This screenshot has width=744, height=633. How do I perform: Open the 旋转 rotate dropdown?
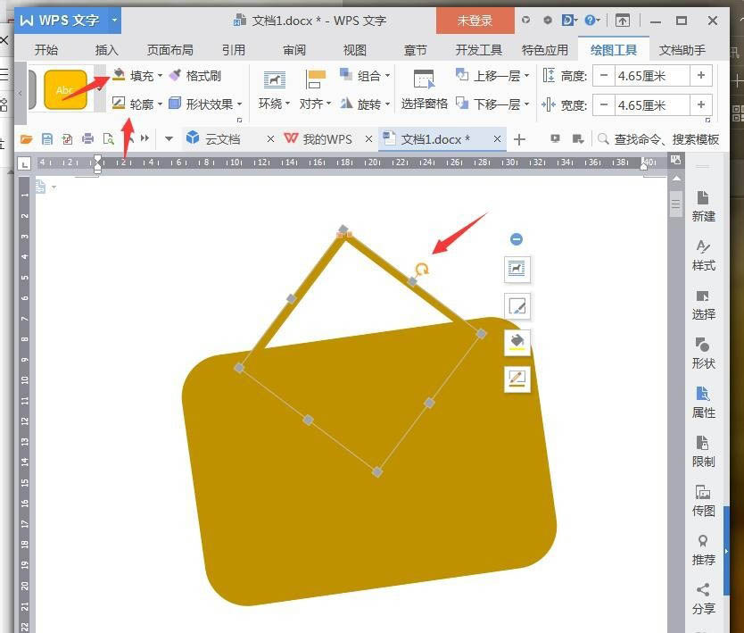[365, 104]
